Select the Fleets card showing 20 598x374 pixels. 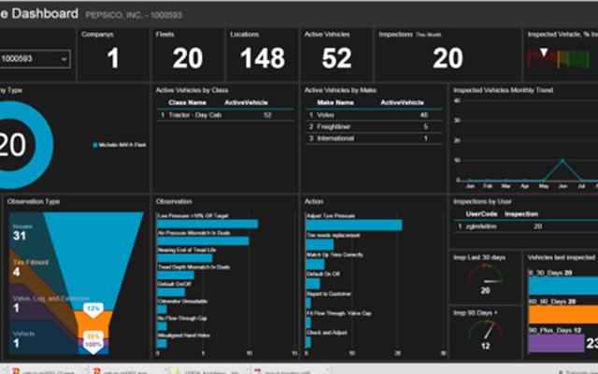[188, 54]
